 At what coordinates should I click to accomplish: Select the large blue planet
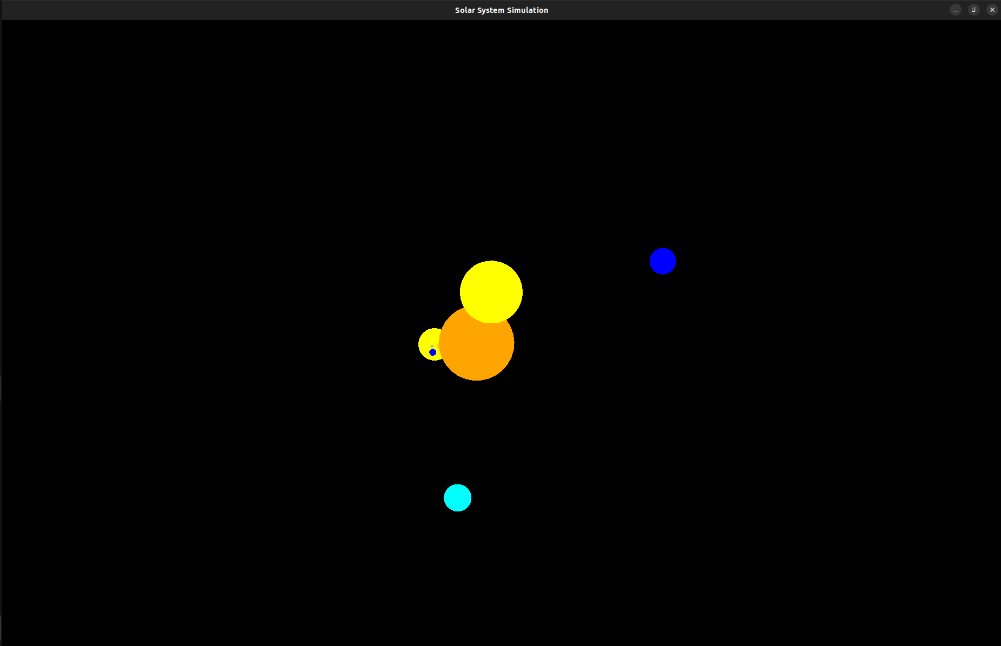[663, 261]
